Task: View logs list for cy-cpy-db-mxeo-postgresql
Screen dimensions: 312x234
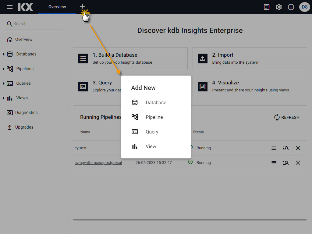Action: (274, 163)
